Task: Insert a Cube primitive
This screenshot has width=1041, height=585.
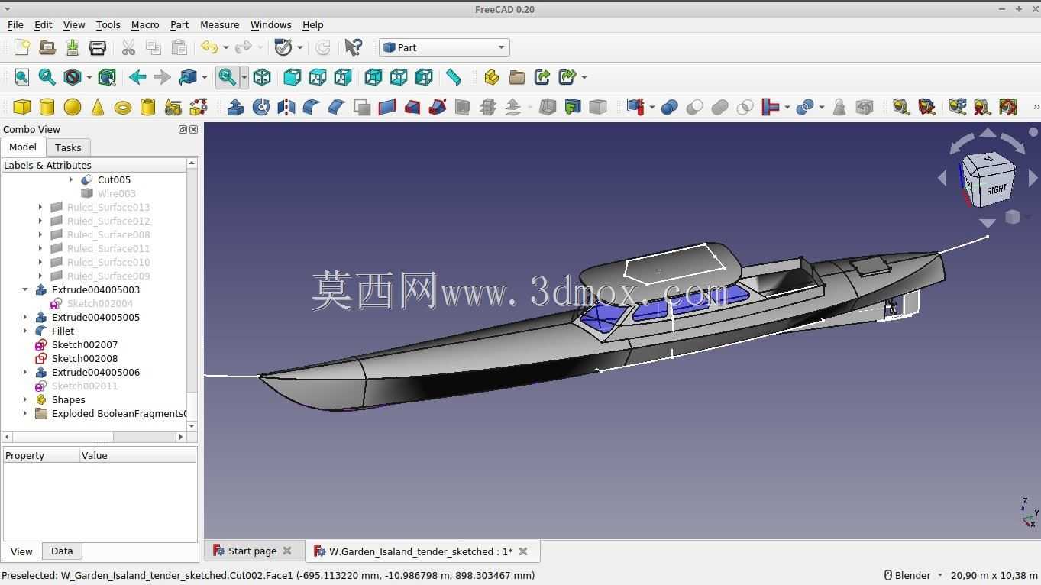Action: (22, 107)
